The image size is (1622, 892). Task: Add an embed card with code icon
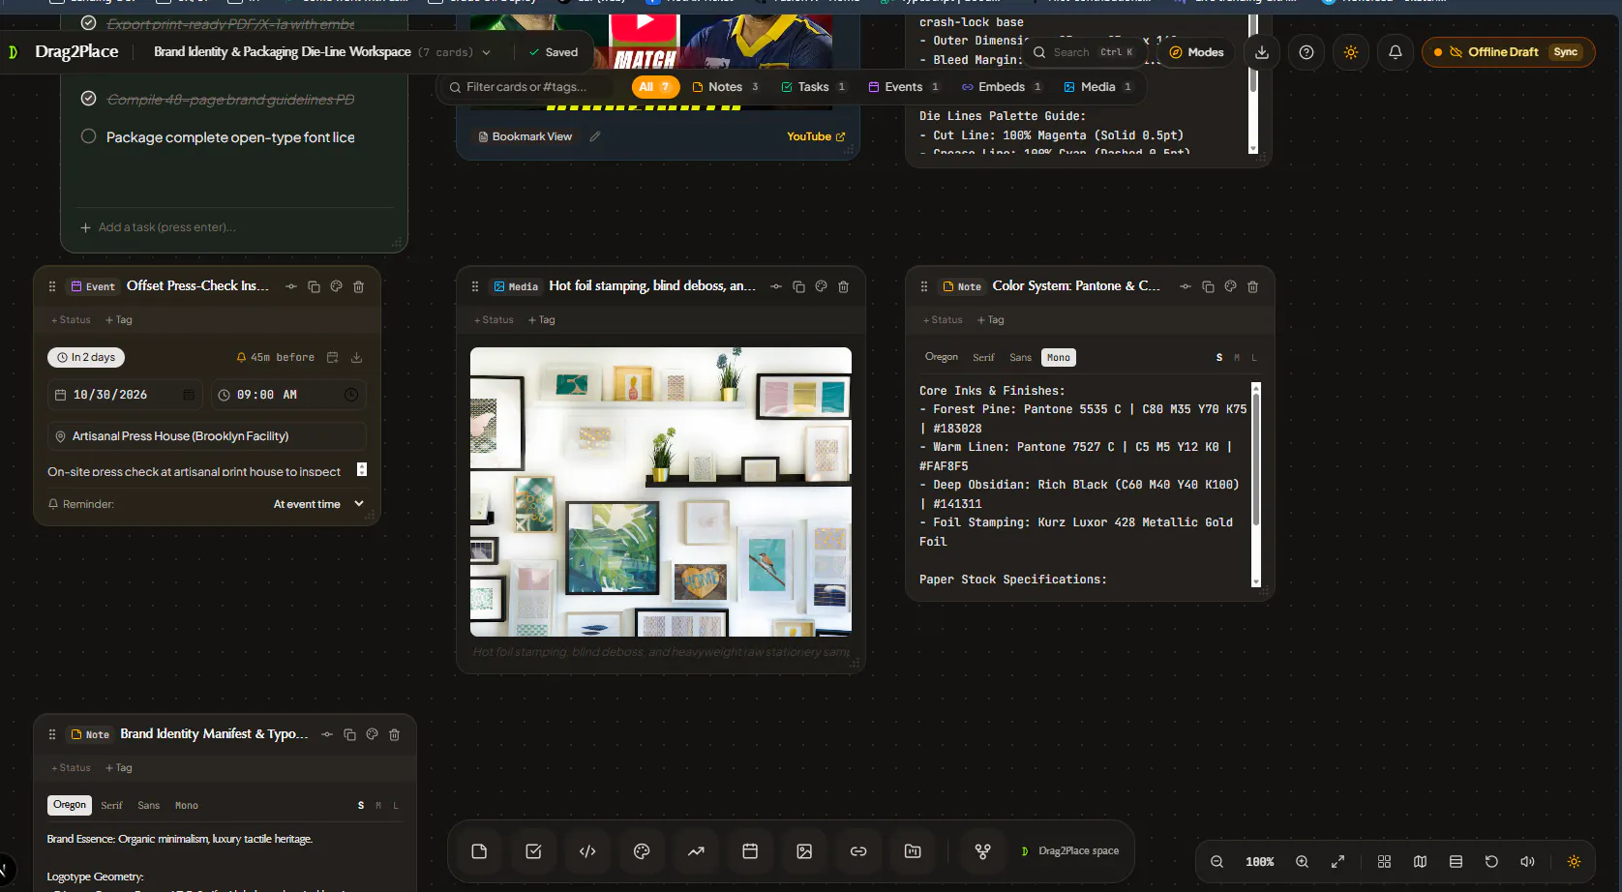point(587,851)
